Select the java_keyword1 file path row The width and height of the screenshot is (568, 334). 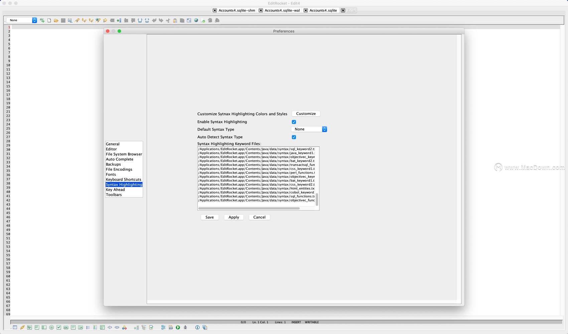257,153
